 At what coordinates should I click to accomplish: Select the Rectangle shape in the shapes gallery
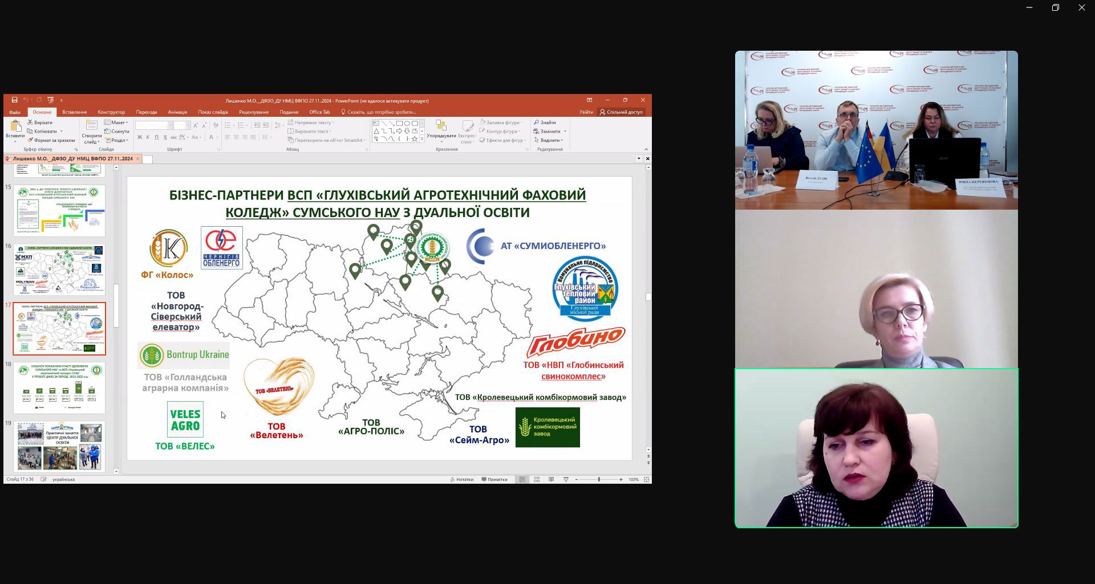point(399,123)
